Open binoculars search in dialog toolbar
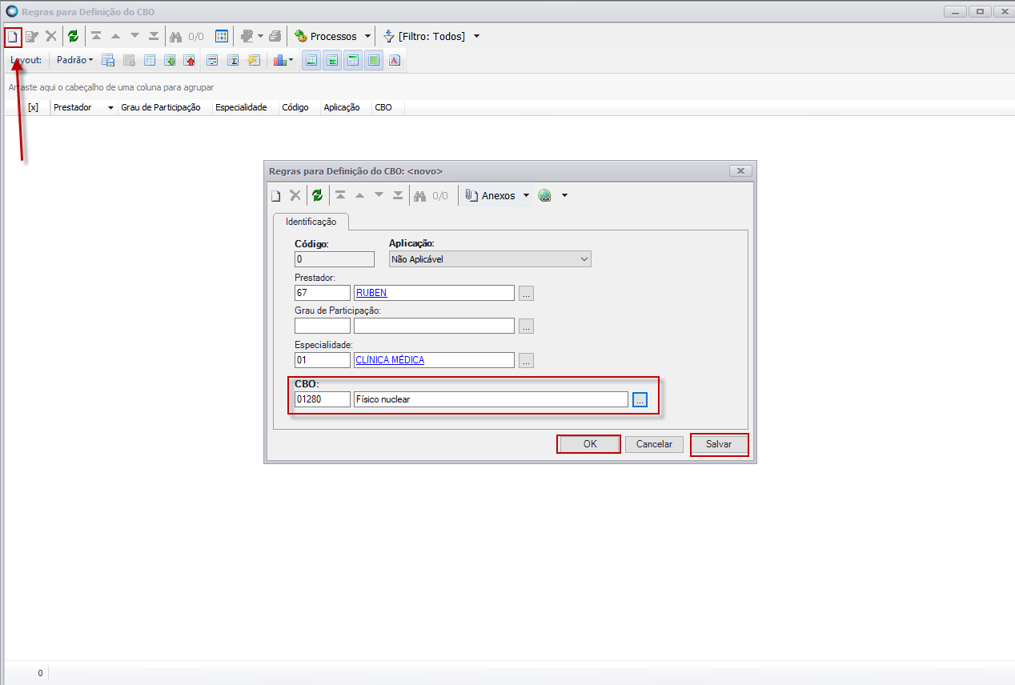Screen dimensions: 1015x685 point(419,196)
